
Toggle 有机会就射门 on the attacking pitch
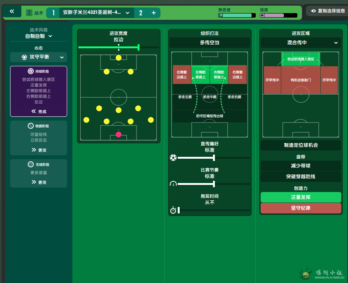301,80
